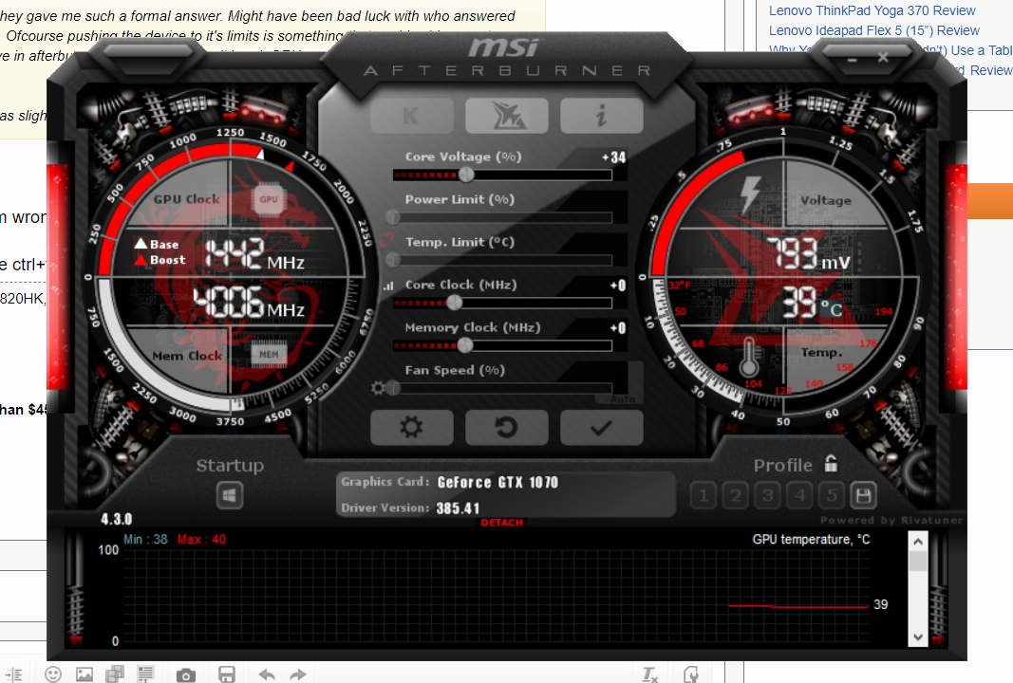Select the MEM chip icon in clock gauge
This screenshot has height=683, width=1013.
click(269, 355)
